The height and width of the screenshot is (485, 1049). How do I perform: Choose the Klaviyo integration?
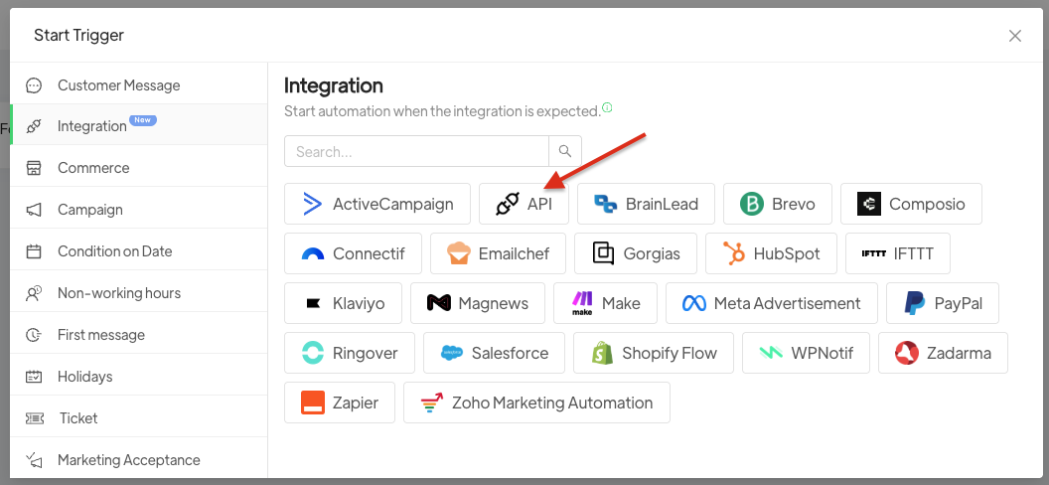tap(343, 303)
